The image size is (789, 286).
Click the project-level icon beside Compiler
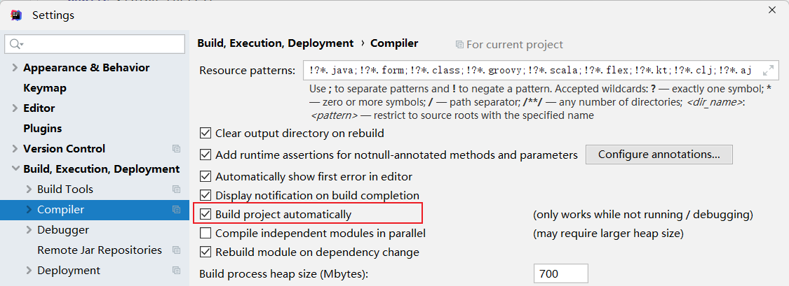pyautogui.click(x=176, y=210)
